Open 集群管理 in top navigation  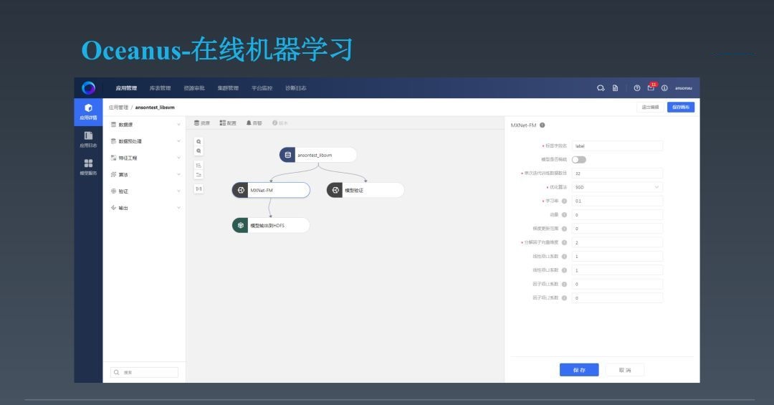point(228,88)
